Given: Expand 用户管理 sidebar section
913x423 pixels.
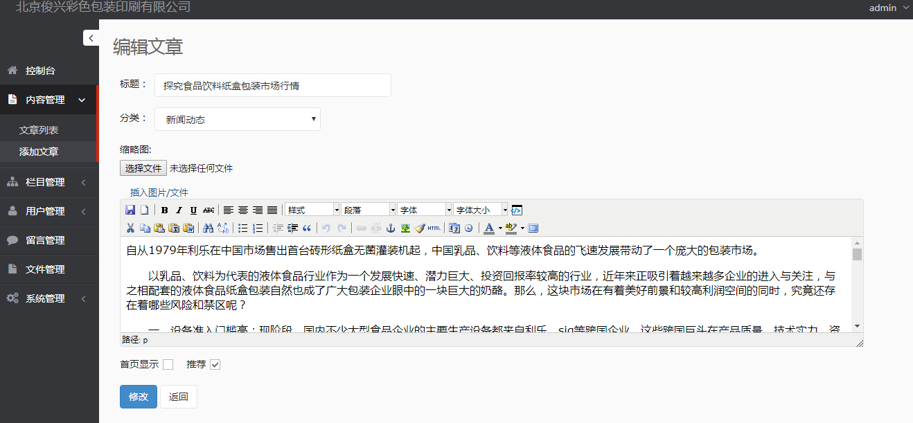Looking at the screenshot, I should coord(49,211).
